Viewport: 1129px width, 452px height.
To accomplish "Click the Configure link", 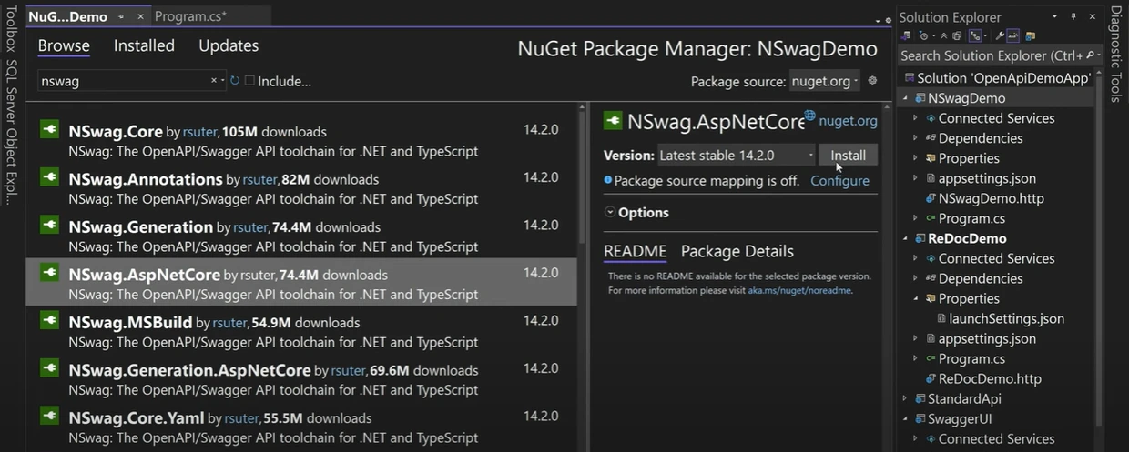I will pos(839,181).
